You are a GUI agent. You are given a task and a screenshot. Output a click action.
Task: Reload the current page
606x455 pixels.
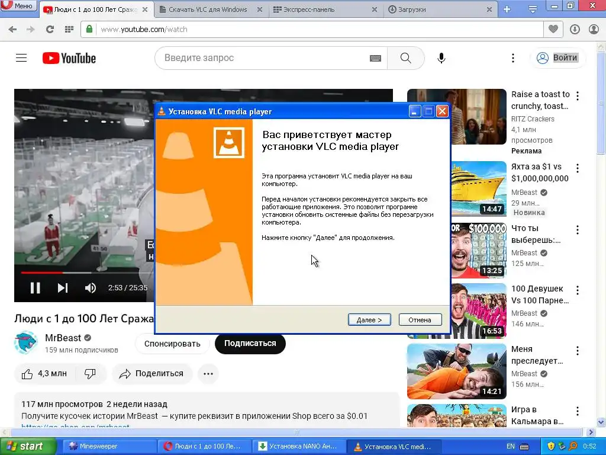(50, 30)
